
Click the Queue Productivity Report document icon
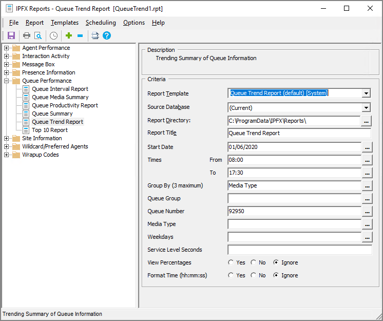click(26, 105)
